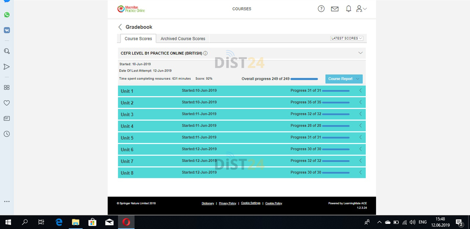The height and width of the screenshot is (229, 470).
Task: Switch to the Archived Course Scores tab
Action: pos(183,38)
